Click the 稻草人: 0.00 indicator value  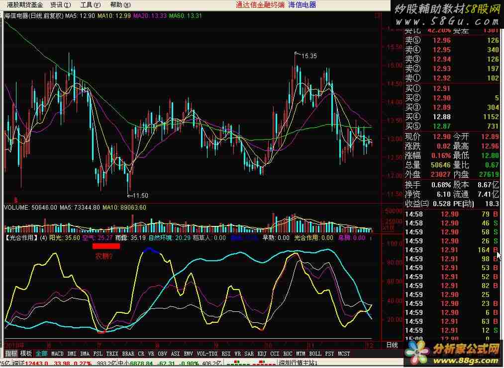[x=209, y=238]
